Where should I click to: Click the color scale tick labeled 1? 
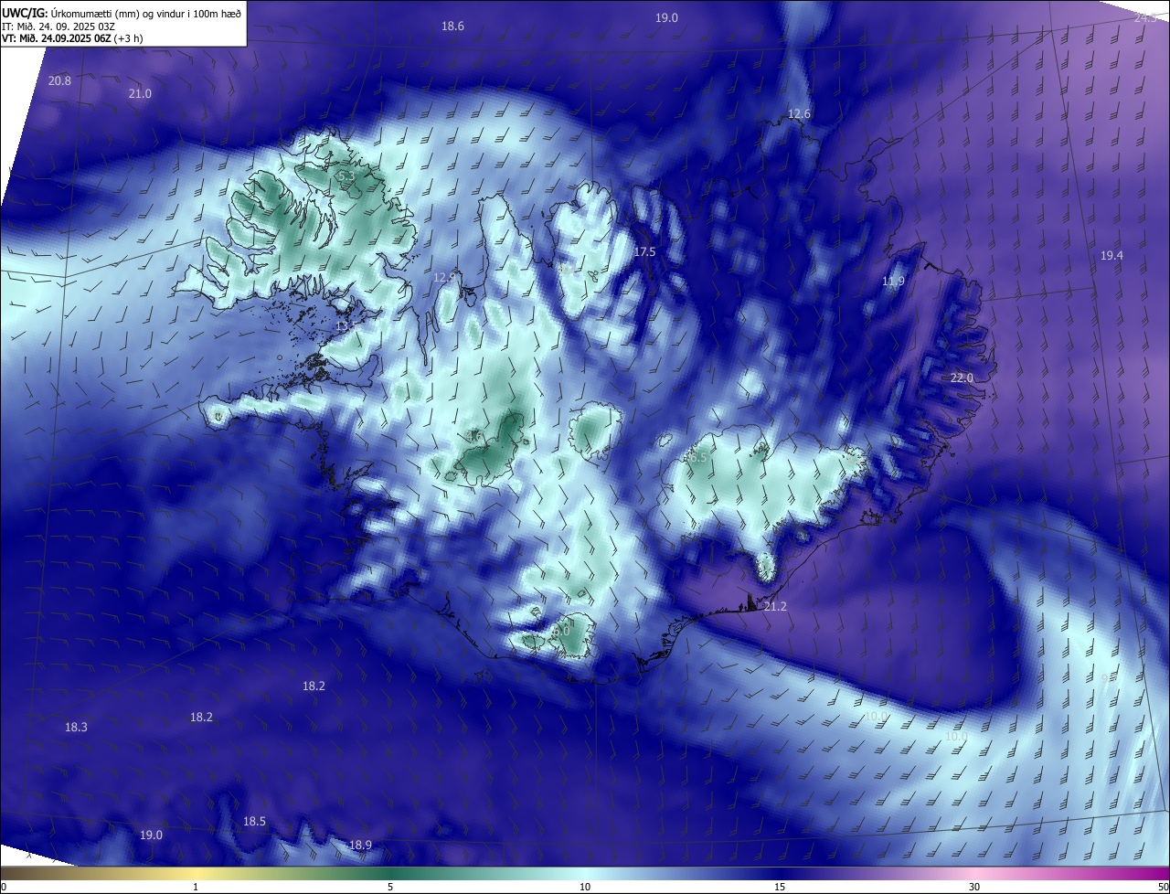tap(196, 887)
